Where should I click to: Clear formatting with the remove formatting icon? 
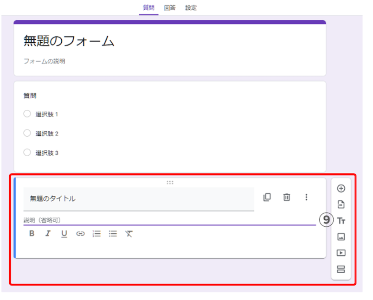[x=129, y=233]
